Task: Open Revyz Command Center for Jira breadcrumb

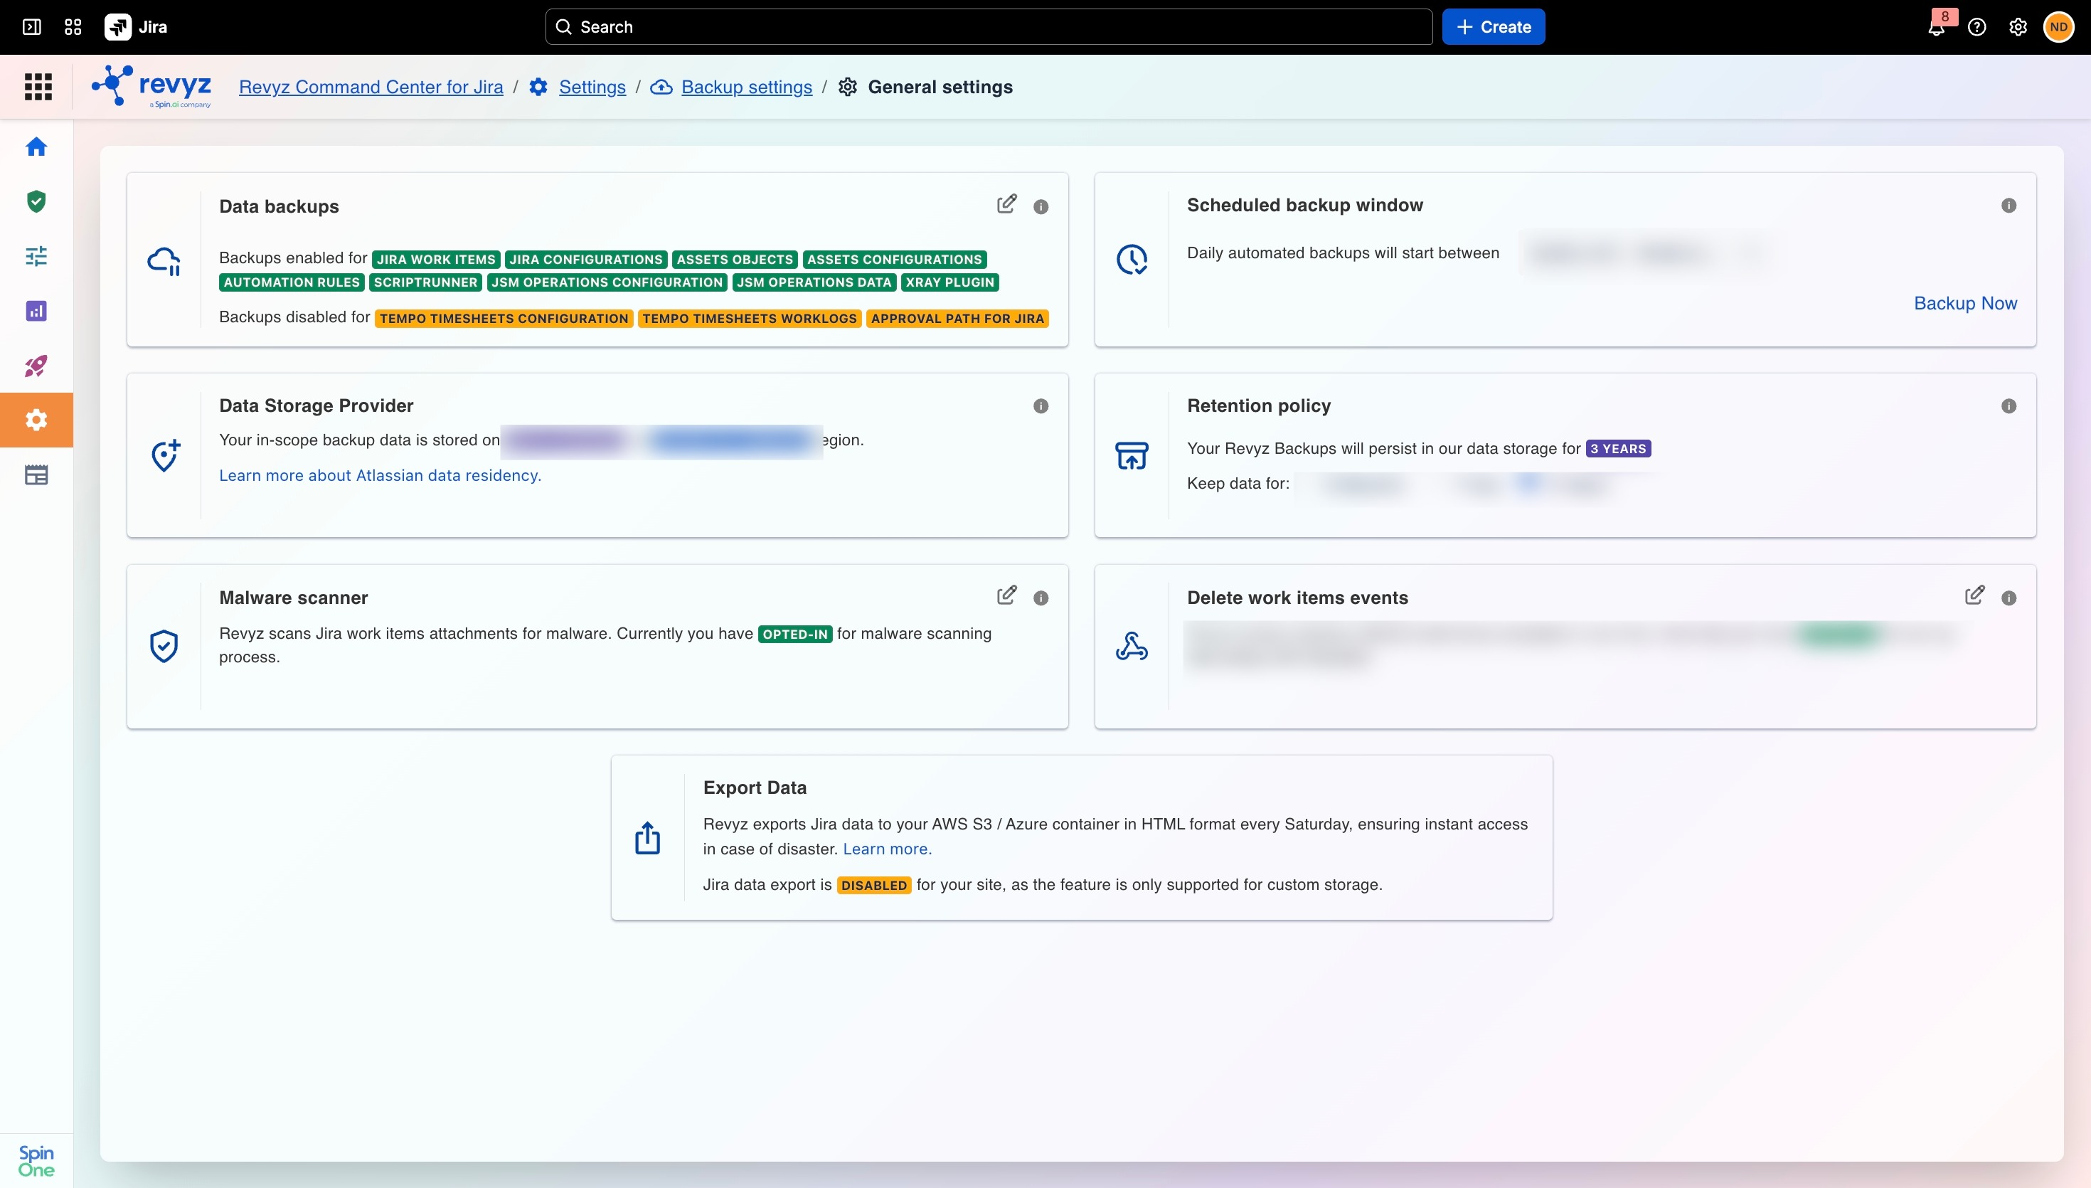Action: (x=371, y=87)
